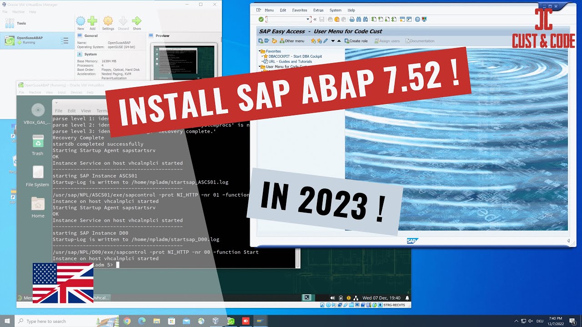Click the clock showing Wed 07 Dec, 19:40
The width and height of the screenshot is (582, 327).
[381, 298]
